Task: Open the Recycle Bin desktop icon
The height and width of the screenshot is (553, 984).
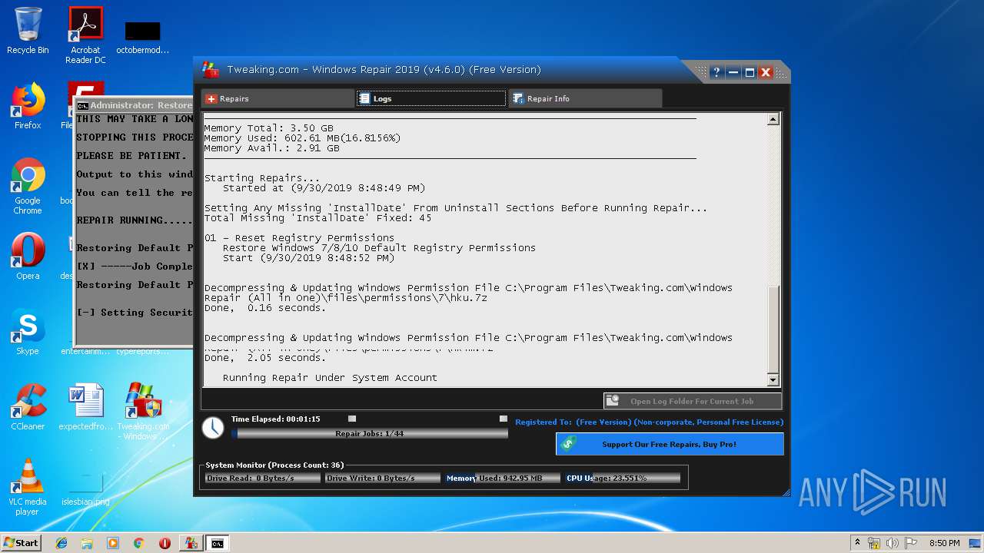Action: pos(28,31)
